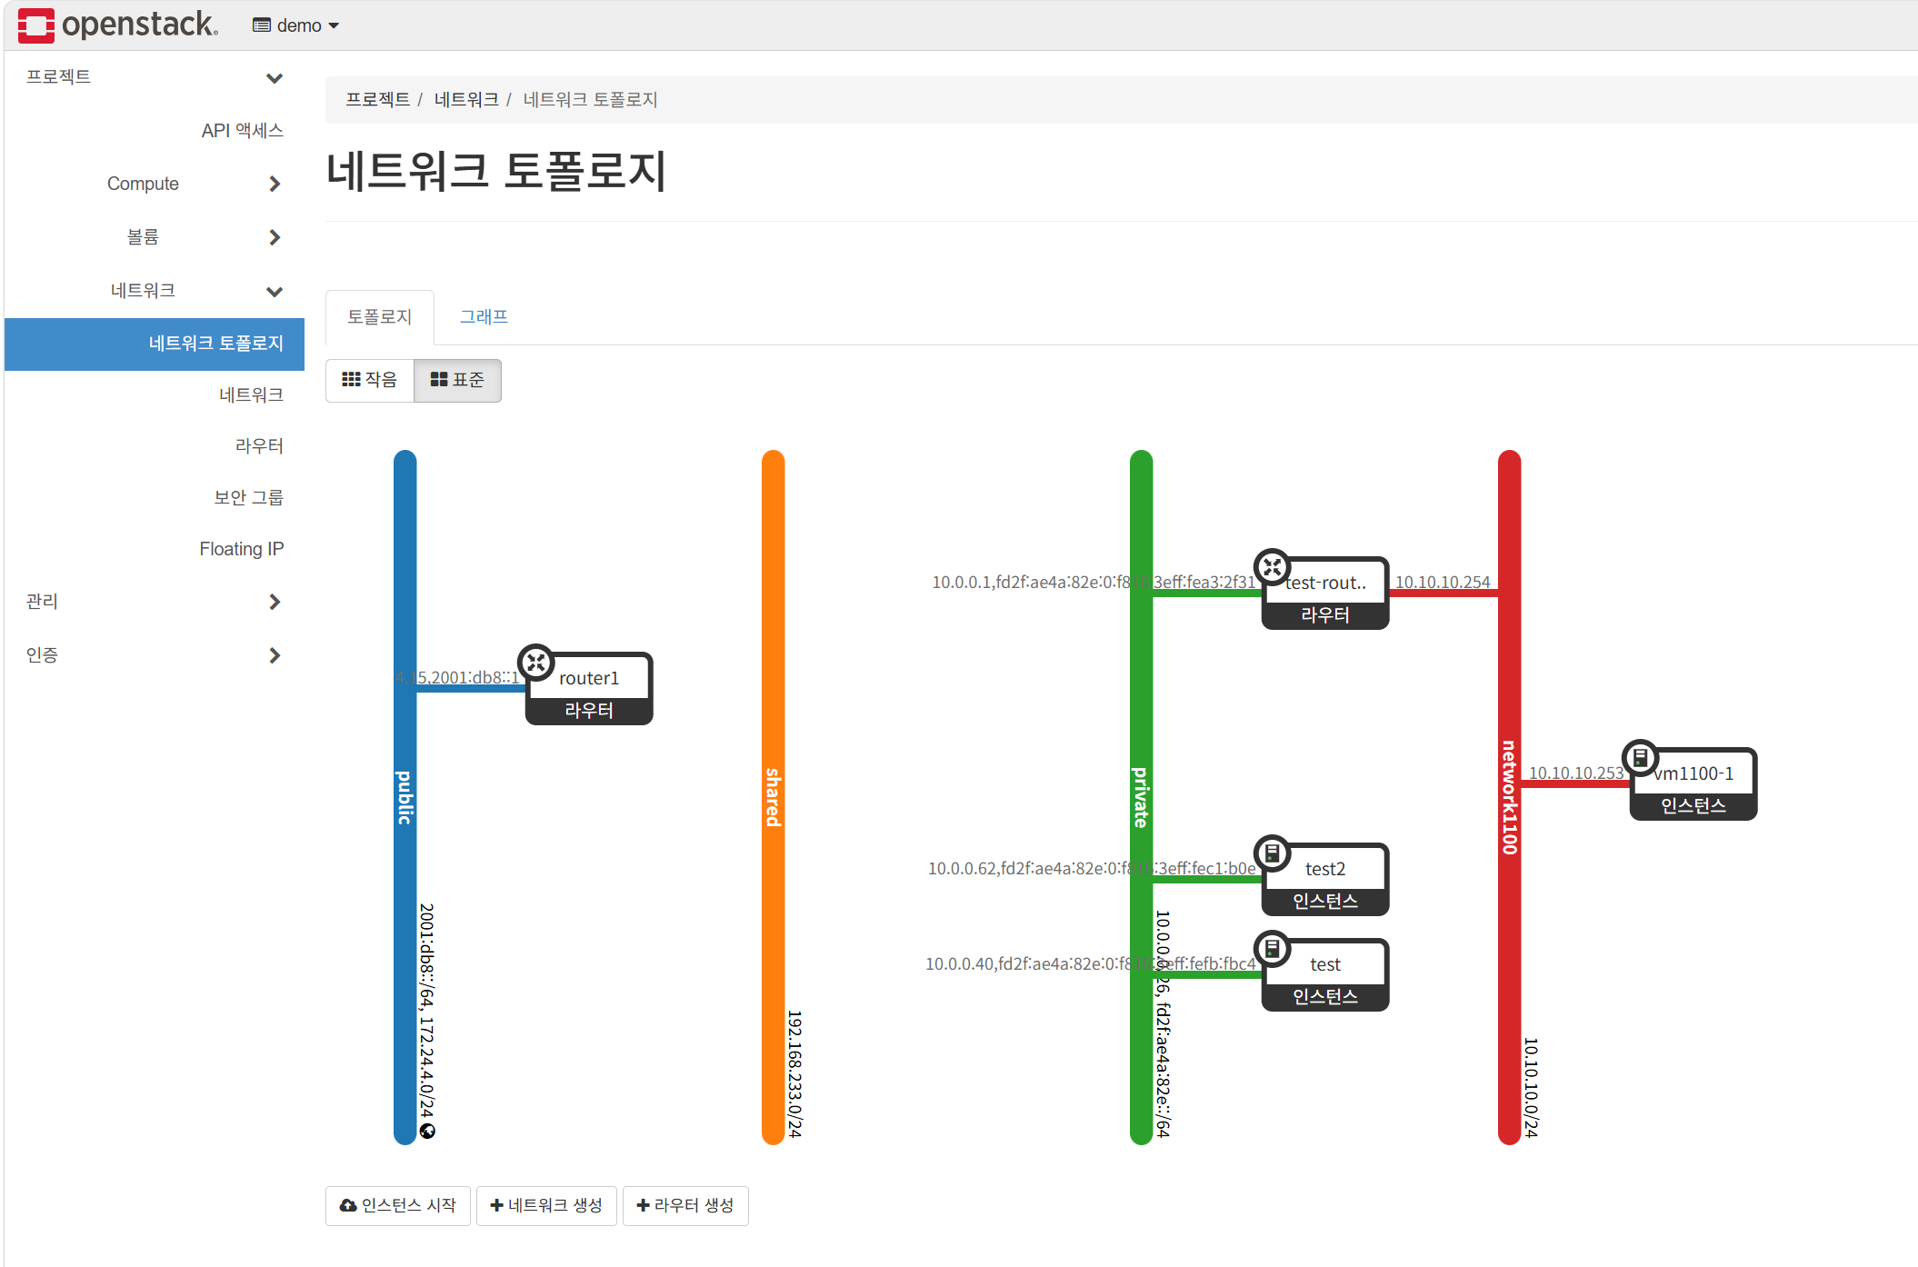Click the test2 instance label
The image size is (1918, 1267).
point(1325,869)
